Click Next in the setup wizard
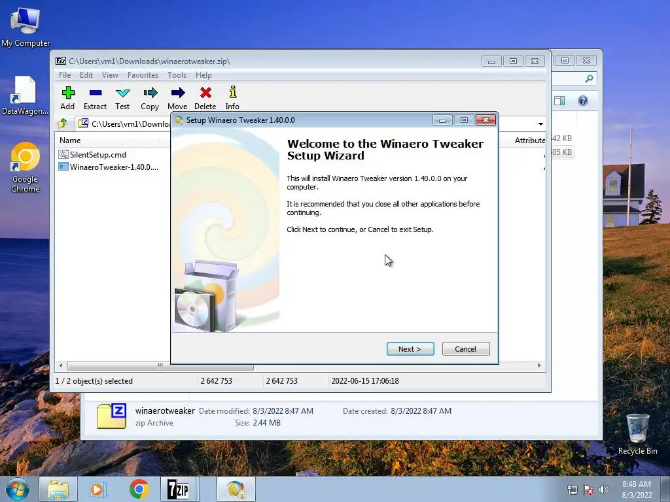The width and height of the screenshot is (670, 502). [x=410, y=349]
